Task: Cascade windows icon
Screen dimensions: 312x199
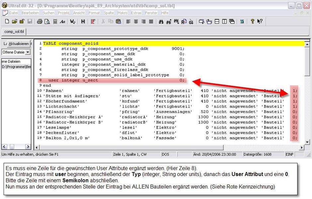Action: click(x=232, y=21)
